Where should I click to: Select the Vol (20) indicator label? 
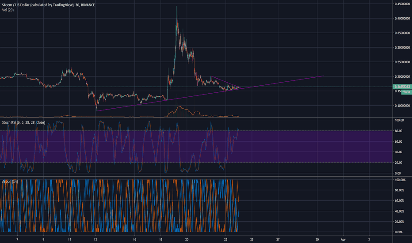click(x=8, y=10)
